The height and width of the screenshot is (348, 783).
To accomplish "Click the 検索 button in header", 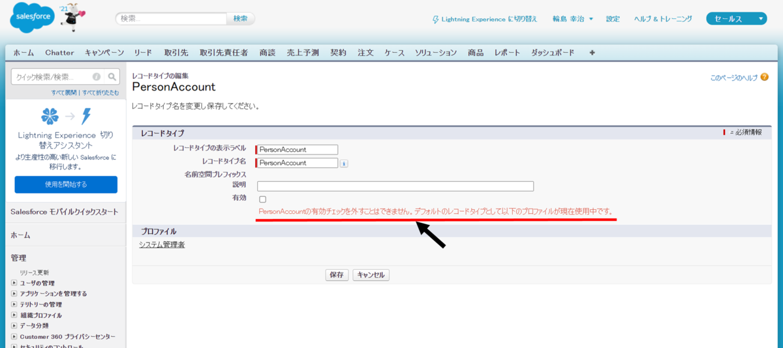I will click(x=240, y=19).
